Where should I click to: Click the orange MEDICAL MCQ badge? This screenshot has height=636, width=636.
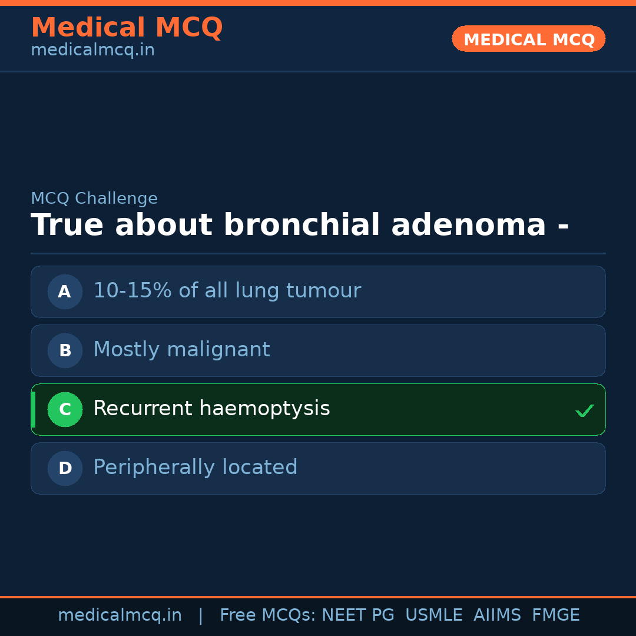[528, 39]
